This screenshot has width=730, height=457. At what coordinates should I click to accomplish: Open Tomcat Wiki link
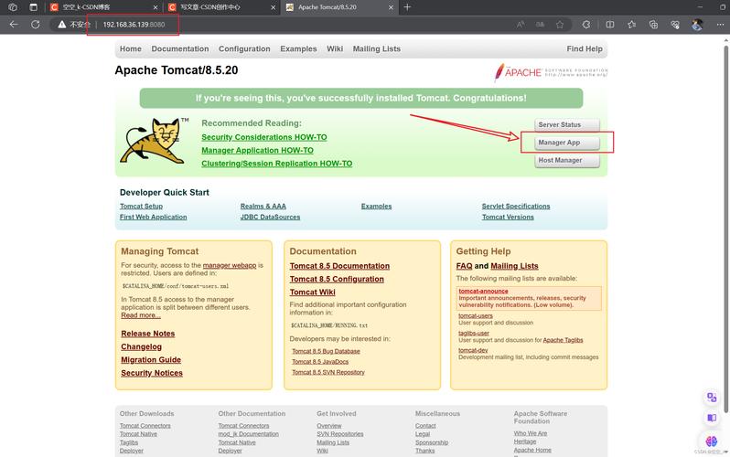(x=312, y=292)
